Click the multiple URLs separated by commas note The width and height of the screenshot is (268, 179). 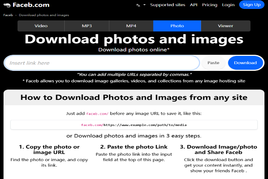[x=134, y=74]
